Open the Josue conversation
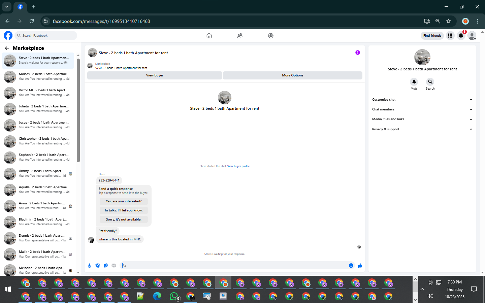Screen dimensions: 485x303 tap(38, 125)
